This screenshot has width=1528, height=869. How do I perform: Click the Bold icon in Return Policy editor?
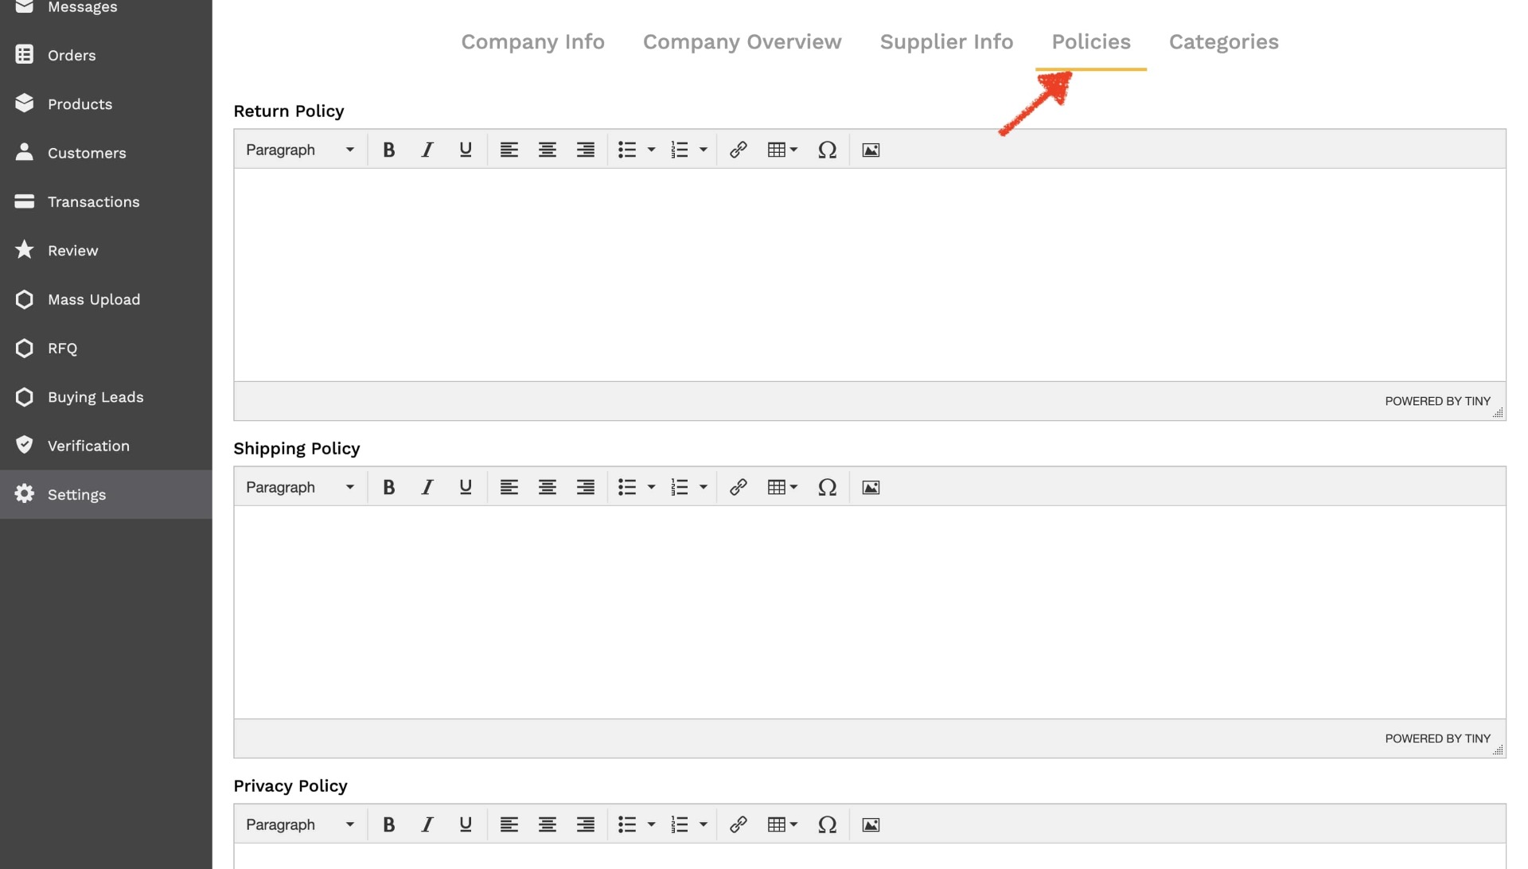pos(388,148)
